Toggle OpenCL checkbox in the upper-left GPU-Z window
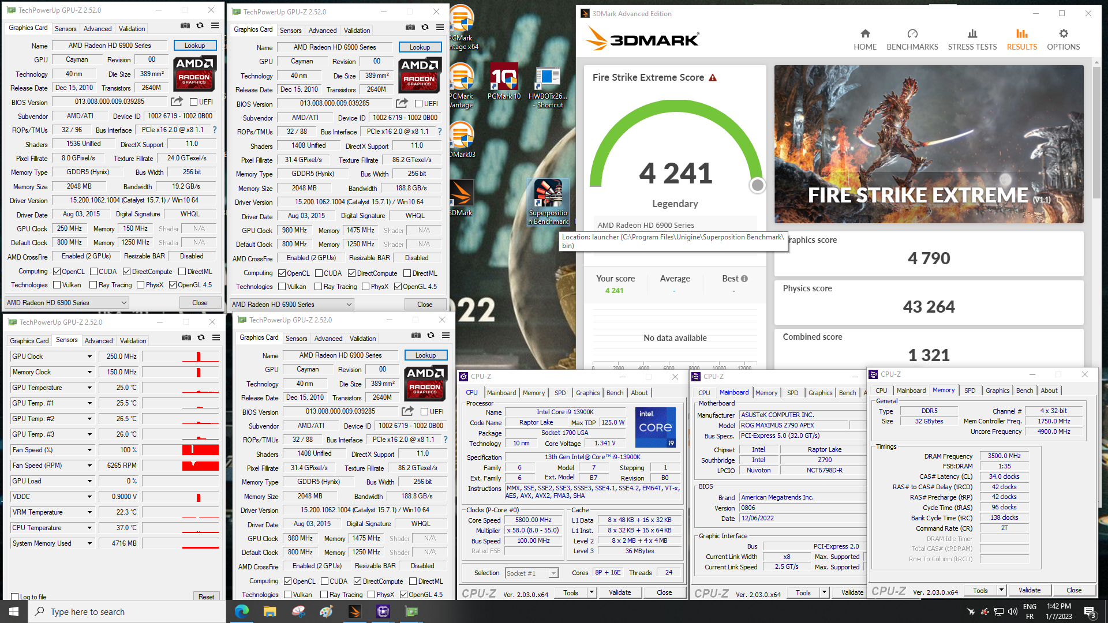The image size is (1108, 623). pyautogui.click(x=57, y=272)
